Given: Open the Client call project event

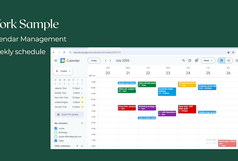Looking at the screenshot, I should (x=127, y=90).
